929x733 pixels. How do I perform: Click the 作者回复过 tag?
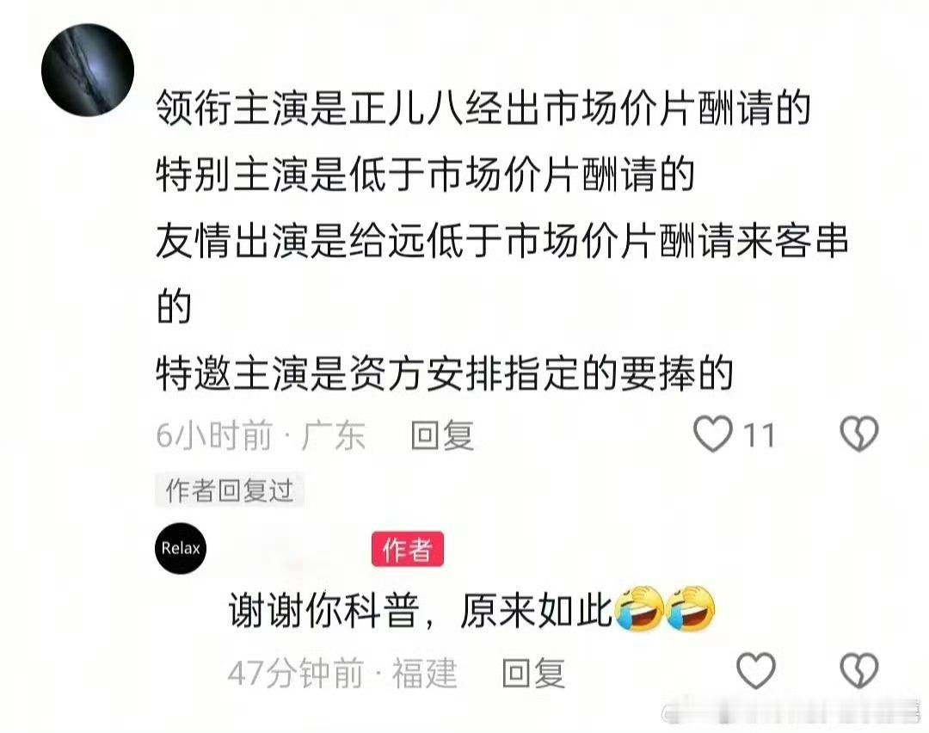pos(230,490)
